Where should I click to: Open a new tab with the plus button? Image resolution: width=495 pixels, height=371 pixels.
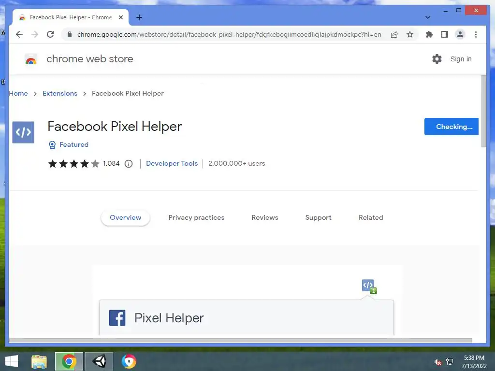(x=139, y=17)
